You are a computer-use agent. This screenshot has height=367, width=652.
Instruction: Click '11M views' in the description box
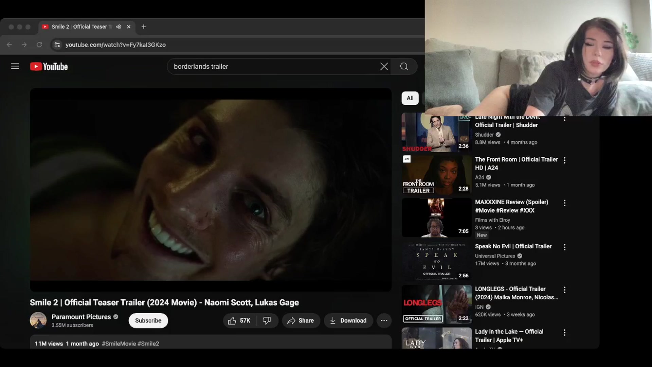[x=49, y=344]
